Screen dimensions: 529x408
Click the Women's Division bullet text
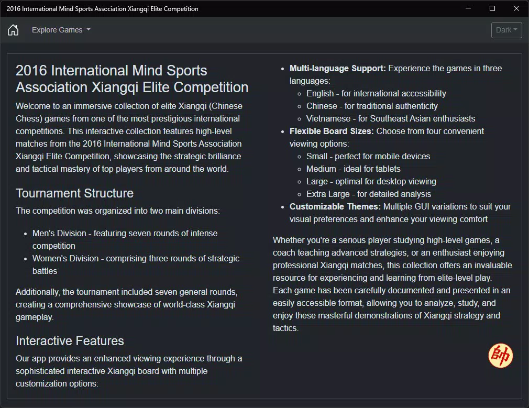[136, 264]
